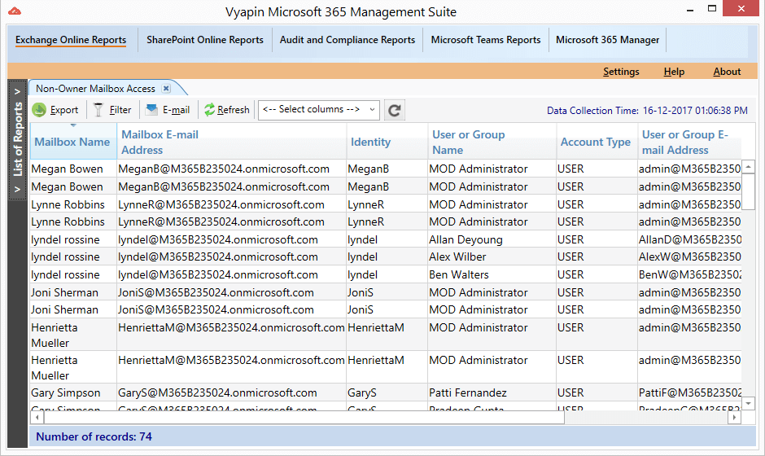
Task: Click the Filter label text
Action: (x=120, y=110)
